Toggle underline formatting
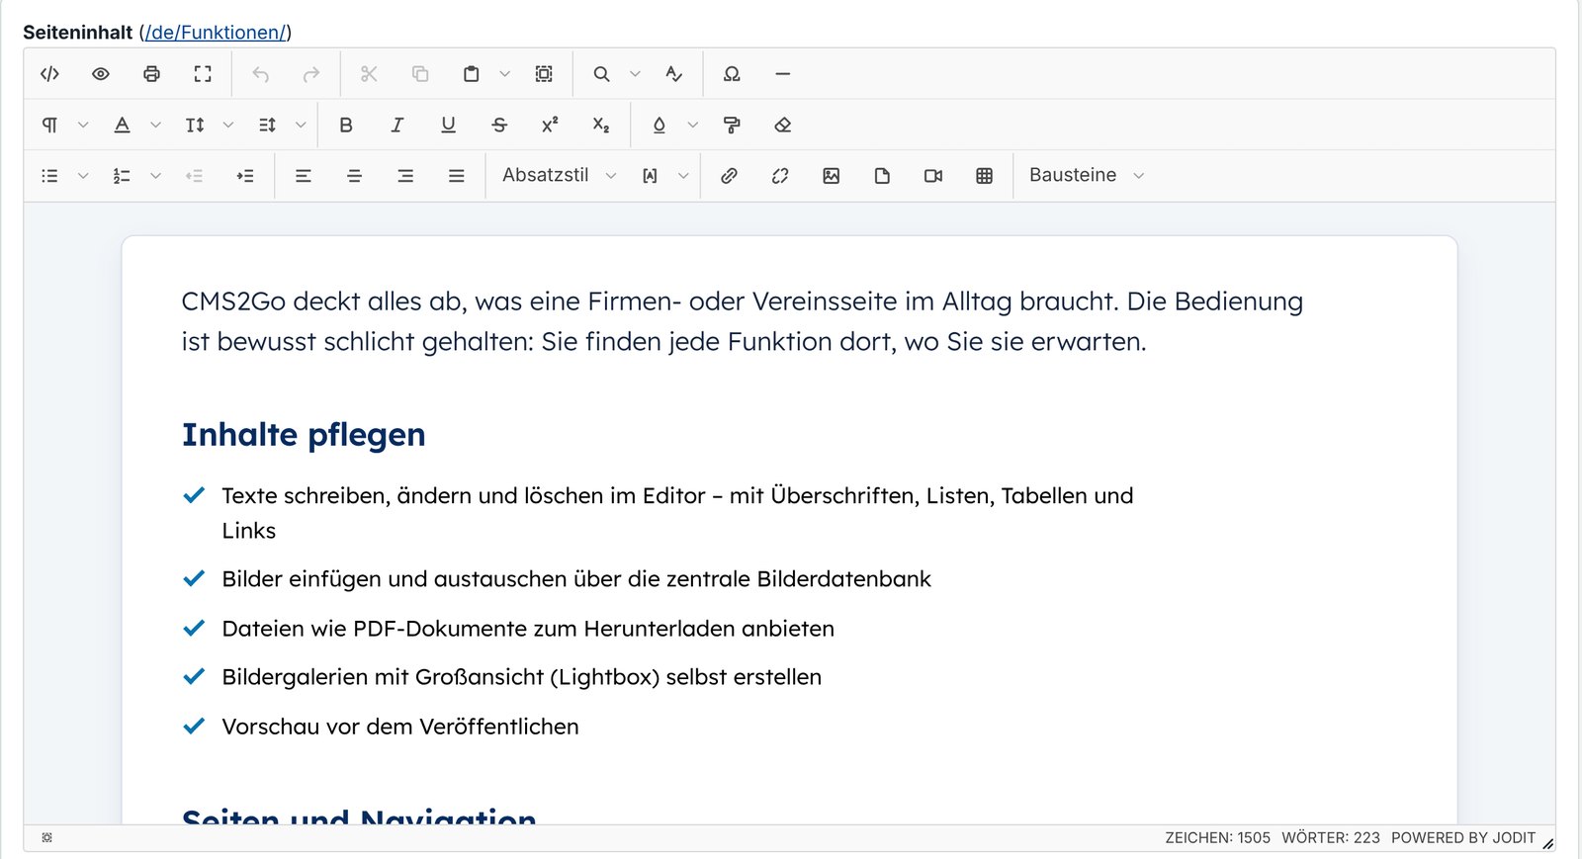 (448, 125)
